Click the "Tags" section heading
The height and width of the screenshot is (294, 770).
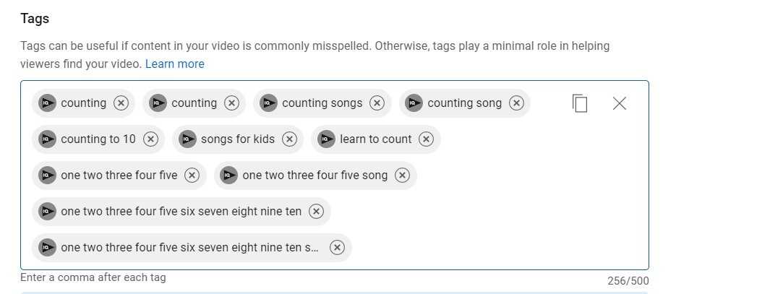[35, 18]
